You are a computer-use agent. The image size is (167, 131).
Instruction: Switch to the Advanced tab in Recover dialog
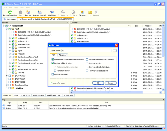63,55
